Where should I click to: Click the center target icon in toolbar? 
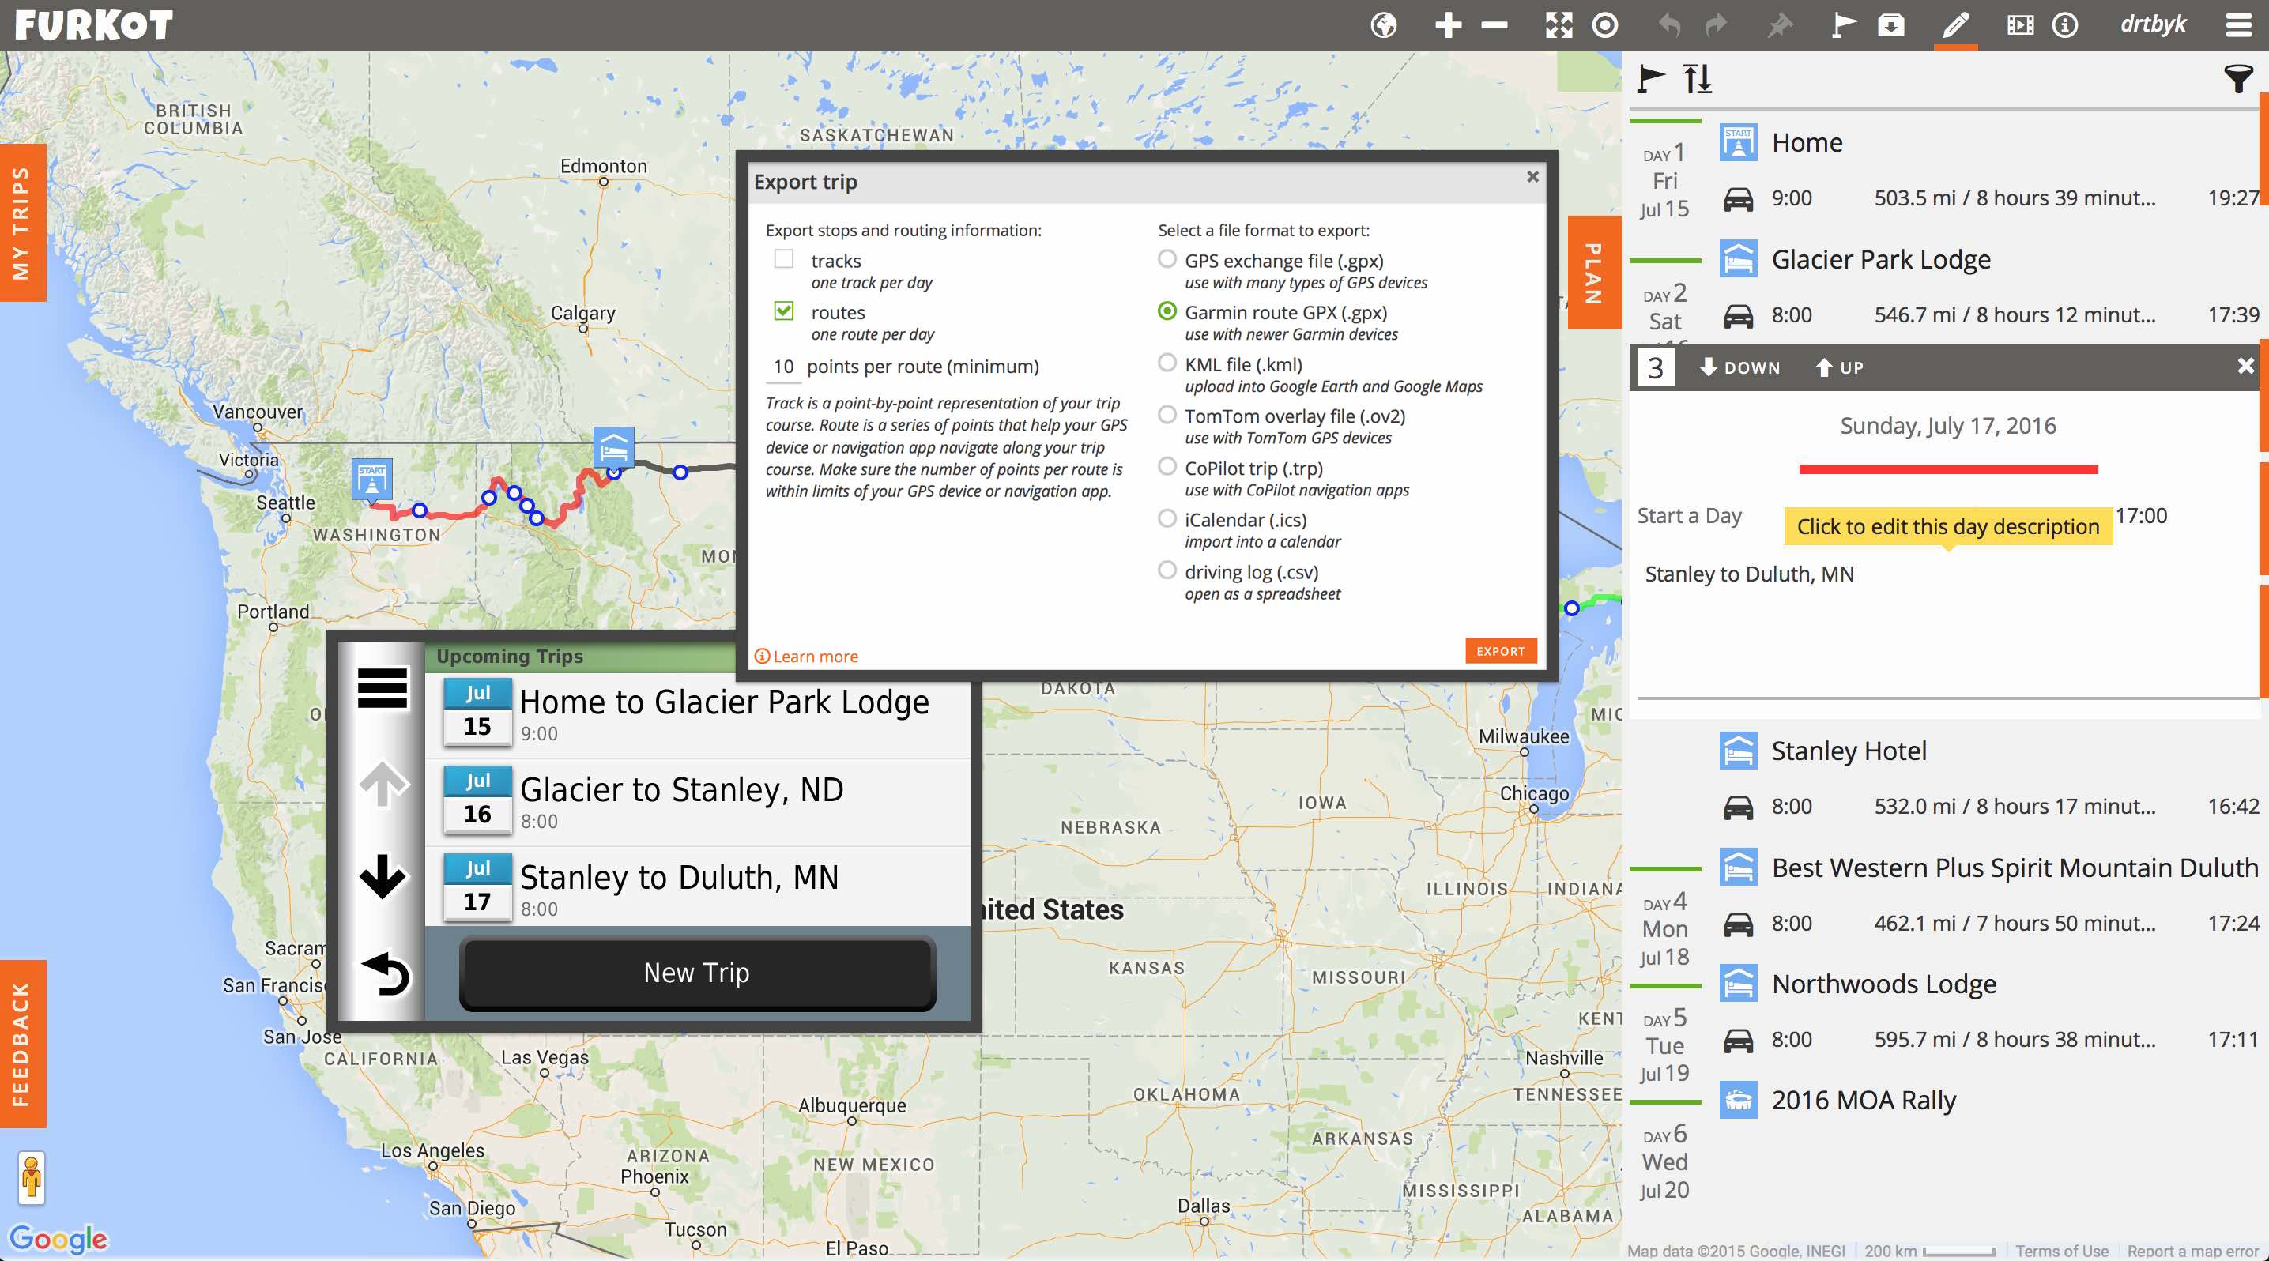coord(1605,25)
